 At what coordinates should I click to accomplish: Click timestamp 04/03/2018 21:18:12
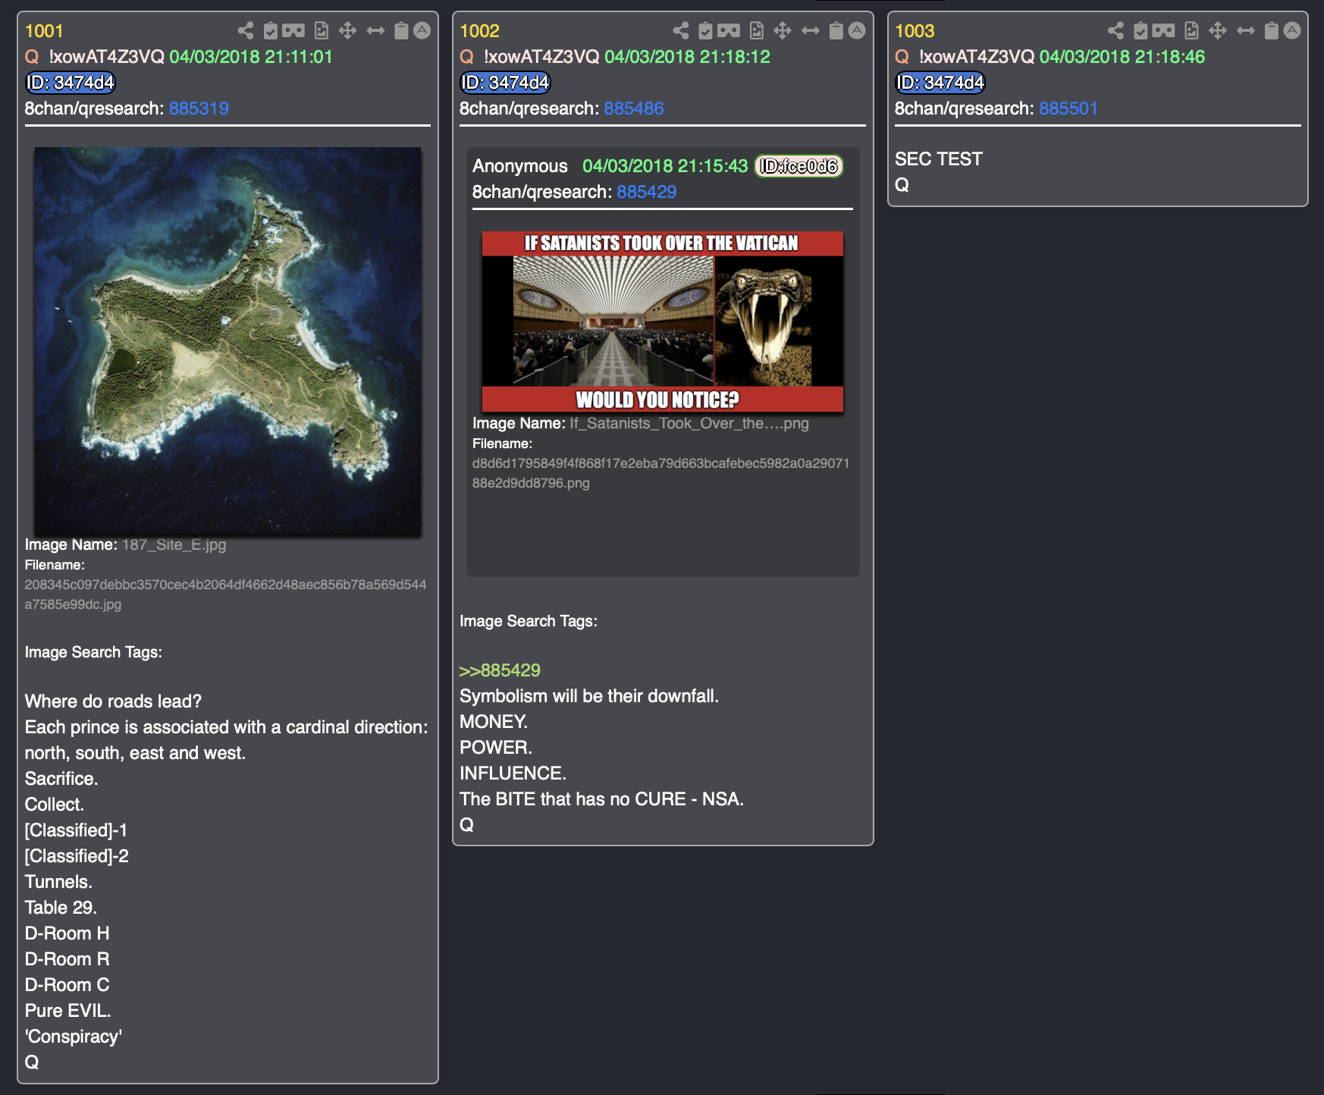pyautogui.click(x=687, y=57)
